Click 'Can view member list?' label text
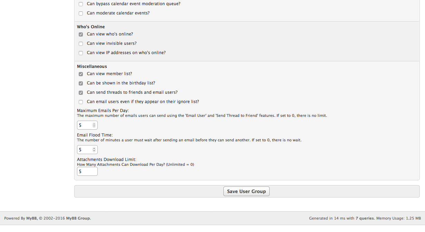 (109, 74)
